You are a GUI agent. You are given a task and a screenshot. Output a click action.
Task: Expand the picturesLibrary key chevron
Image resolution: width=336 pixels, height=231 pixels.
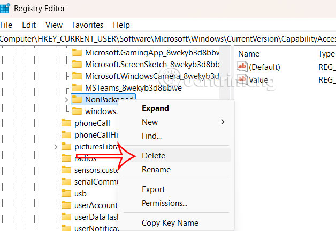point(56,147)
